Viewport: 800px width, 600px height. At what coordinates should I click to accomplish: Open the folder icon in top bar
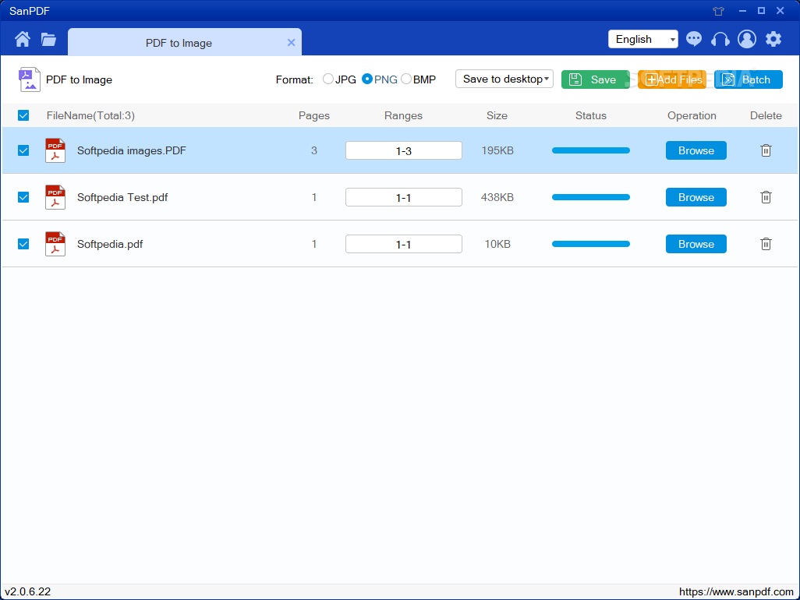(x=48, y=39)
